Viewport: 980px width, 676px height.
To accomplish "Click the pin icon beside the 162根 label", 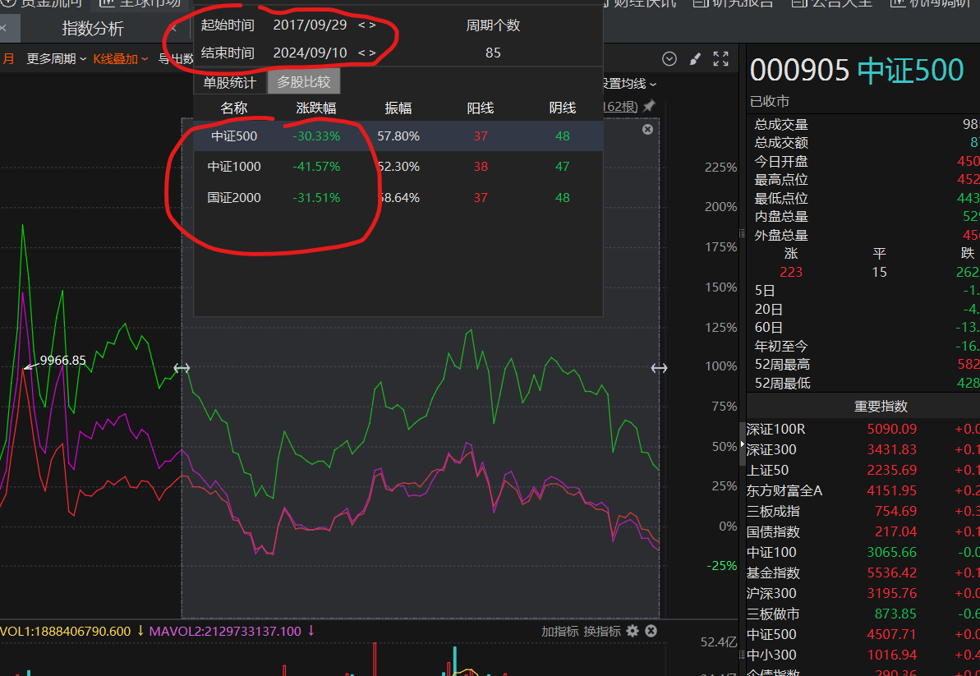I will tap(650, 106).
